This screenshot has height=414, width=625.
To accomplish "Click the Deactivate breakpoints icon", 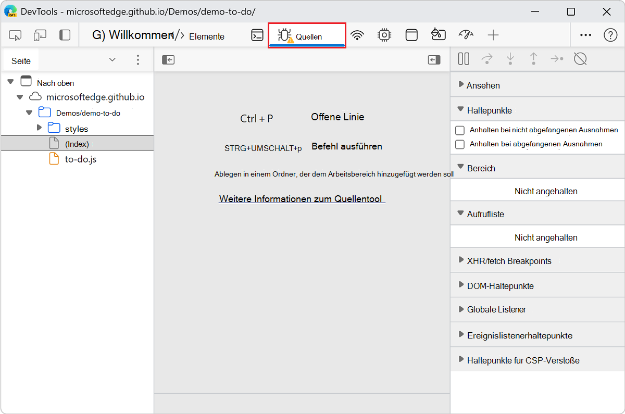I will 580,59.
